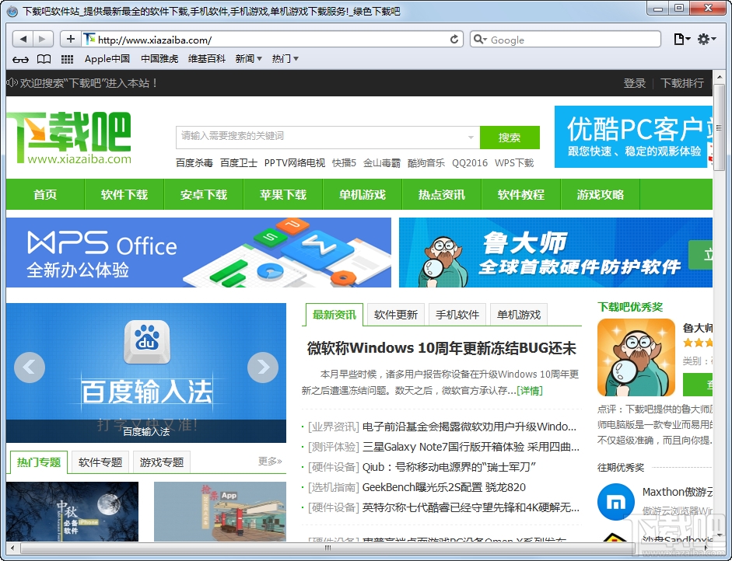Image resolution: width=732 pixels, height=561 pixels.
Task: Expand the 新闻 bookmarks folder
Action: pyautogui.click(x=248, y=59)
